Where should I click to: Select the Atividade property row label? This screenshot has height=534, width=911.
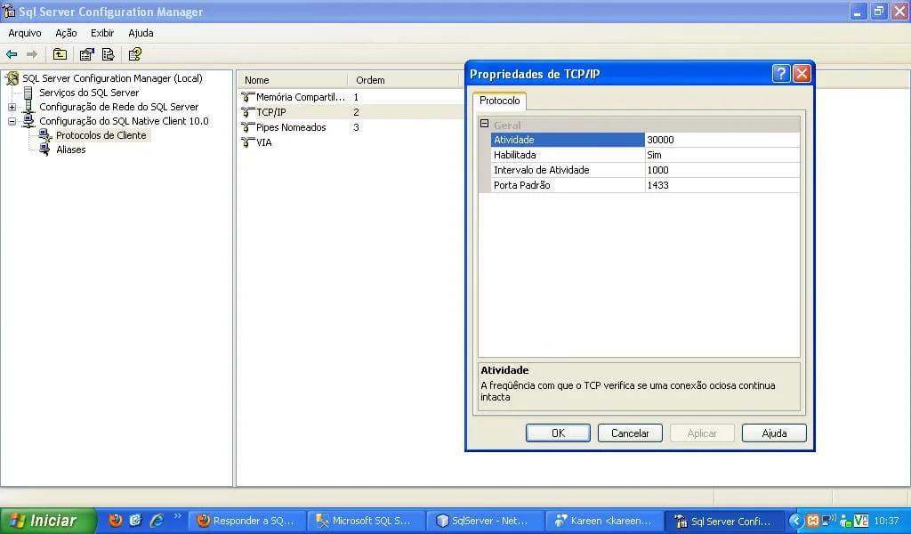tap(568, 140)
